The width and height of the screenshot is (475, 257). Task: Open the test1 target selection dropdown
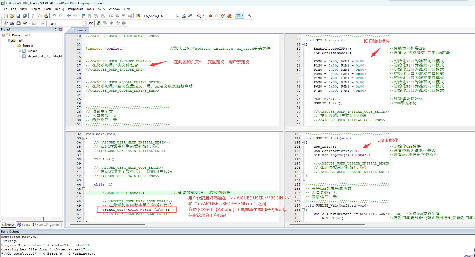tap(85, 23)
